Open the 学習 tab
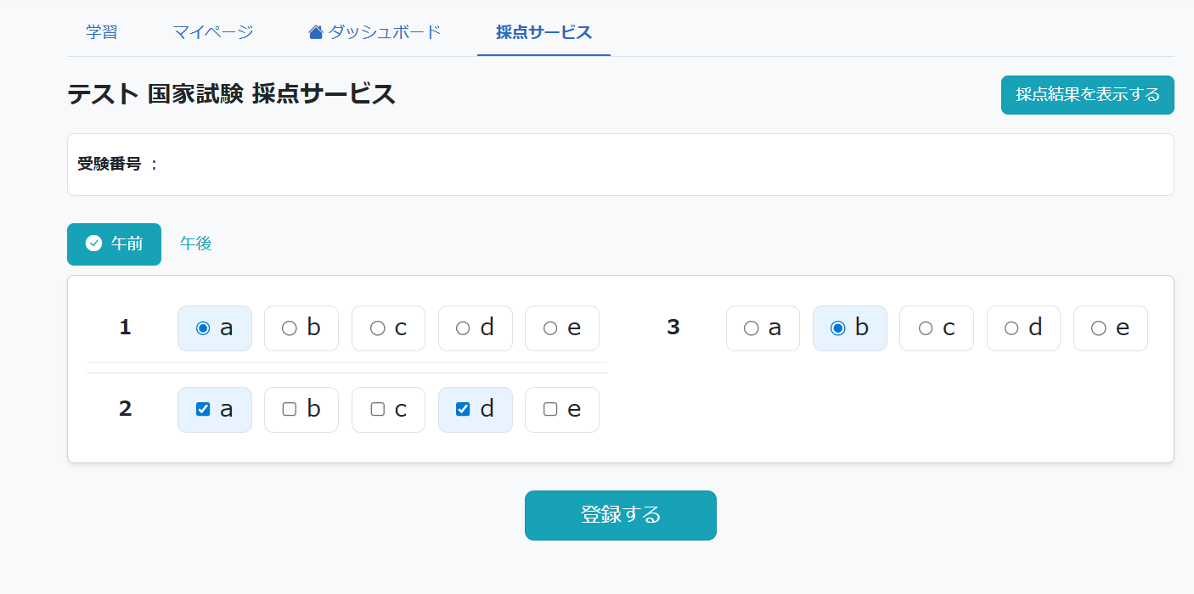This screenshot has width=1194, height=594. tap(102, 32)
